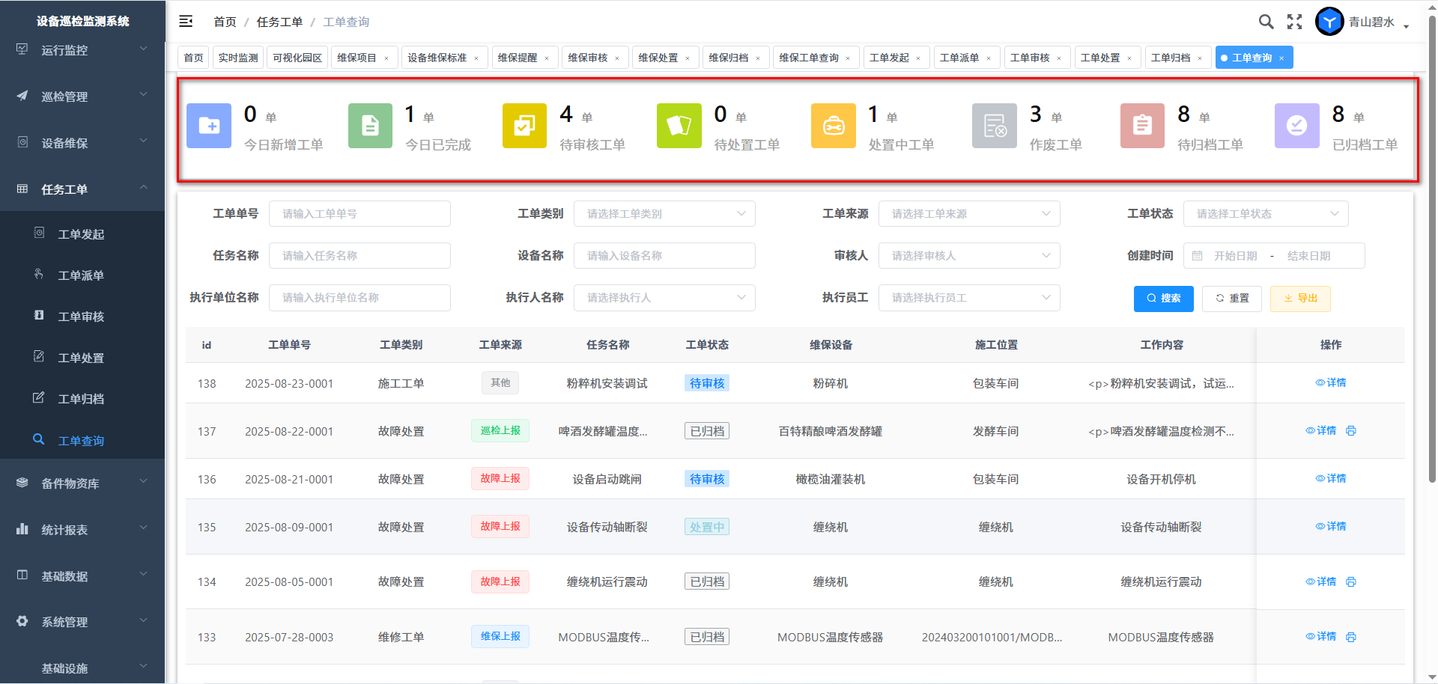Screen dimensions: 1438x684
Task: Click the 导出 export button
Action: pos(1300,299)
